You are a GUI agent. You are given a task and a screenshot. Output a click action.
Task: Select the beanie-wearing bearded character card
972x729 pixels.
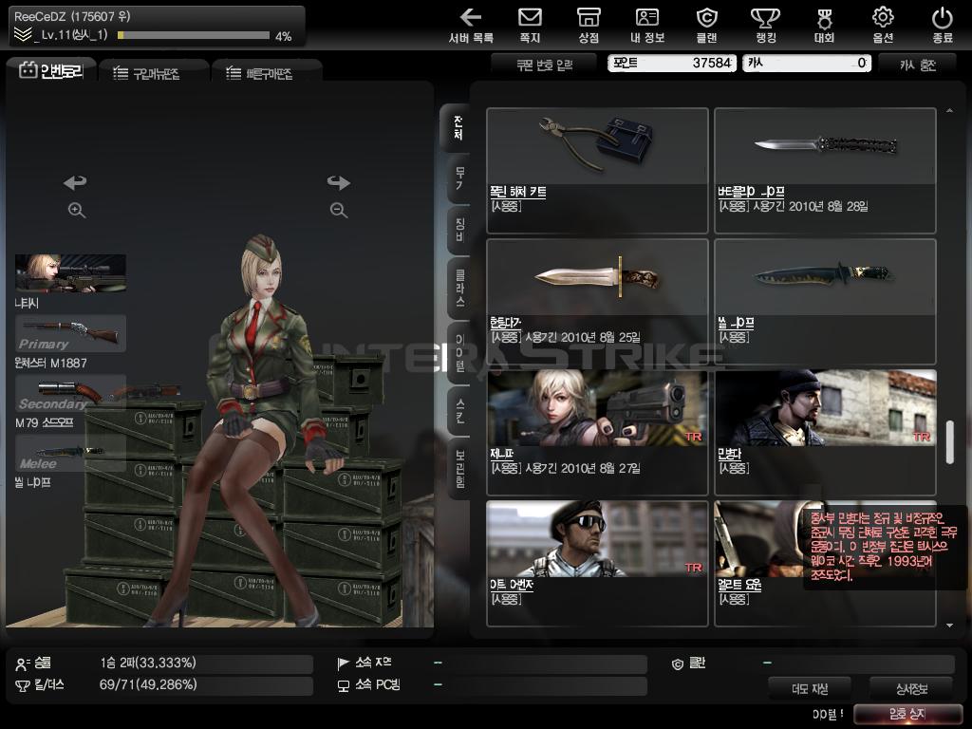(x=825, y=432)
